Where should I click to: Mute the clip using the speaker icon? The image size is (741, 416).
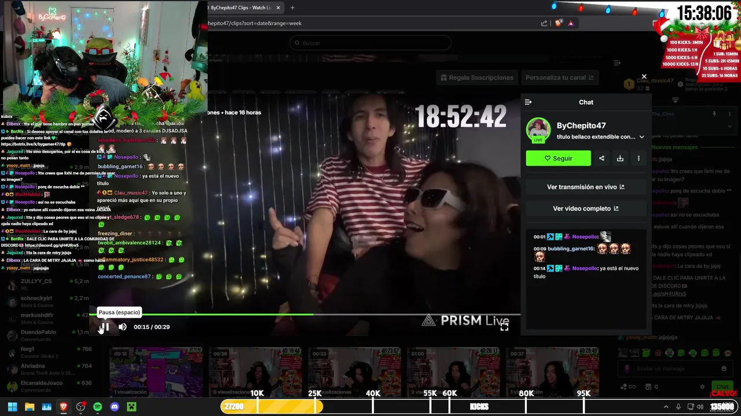point(123,327)
